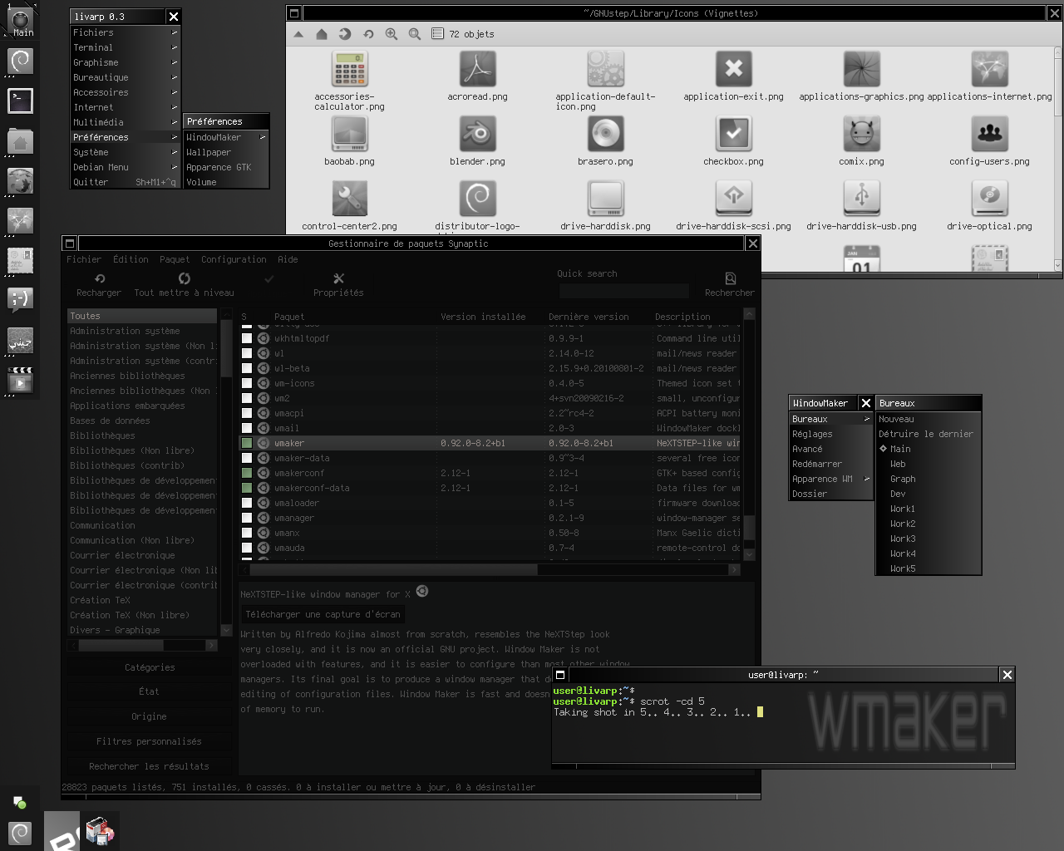Open the Édition menu in Synaptic
Viewport: 1064px width, 851px height.
(131, 259)
